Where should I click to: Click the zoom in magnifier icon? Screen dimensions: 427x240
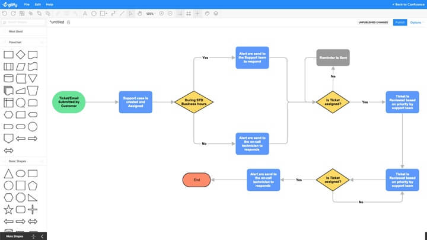(161, 13)
